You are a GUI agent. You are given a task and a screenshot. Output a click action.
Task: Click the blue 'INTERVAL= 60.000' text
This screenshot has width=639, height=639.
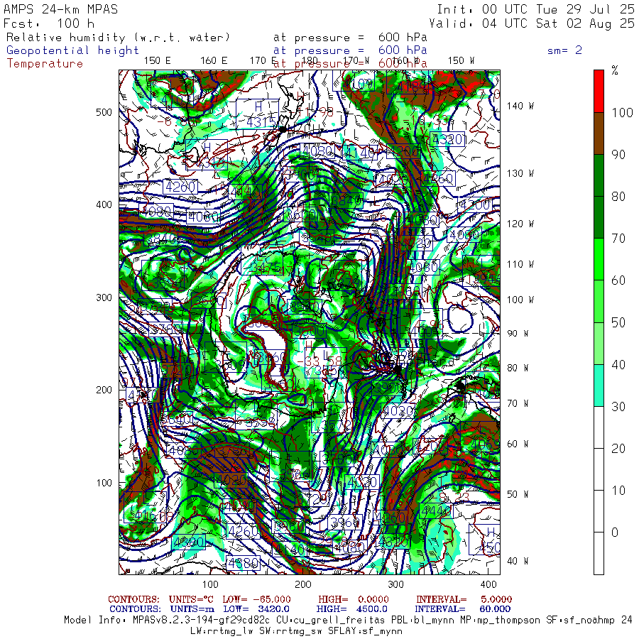[x=462, y=609]
